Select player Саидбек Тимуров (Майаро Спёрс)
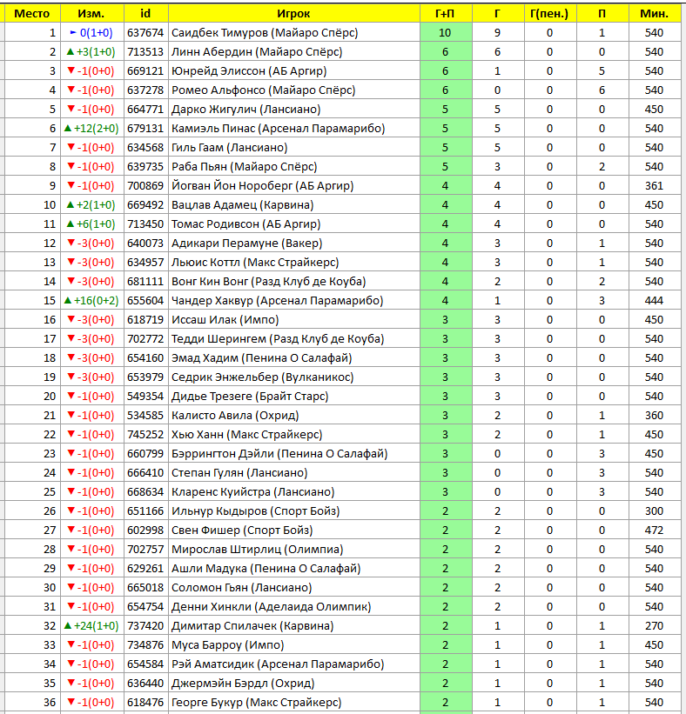The image size is (686, 714). pos(294,33)
